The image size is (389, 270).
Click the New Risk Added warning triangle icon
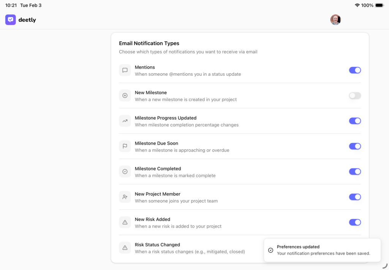click(x=125, y=222)
